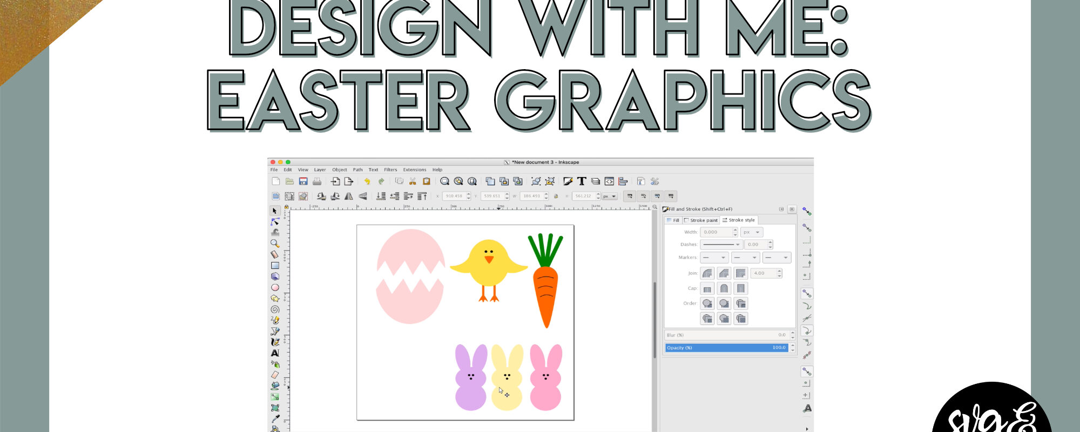This screenshot has width=1080, height=432.
Task: Open the mid Markers dropdown
Action: 745,258
